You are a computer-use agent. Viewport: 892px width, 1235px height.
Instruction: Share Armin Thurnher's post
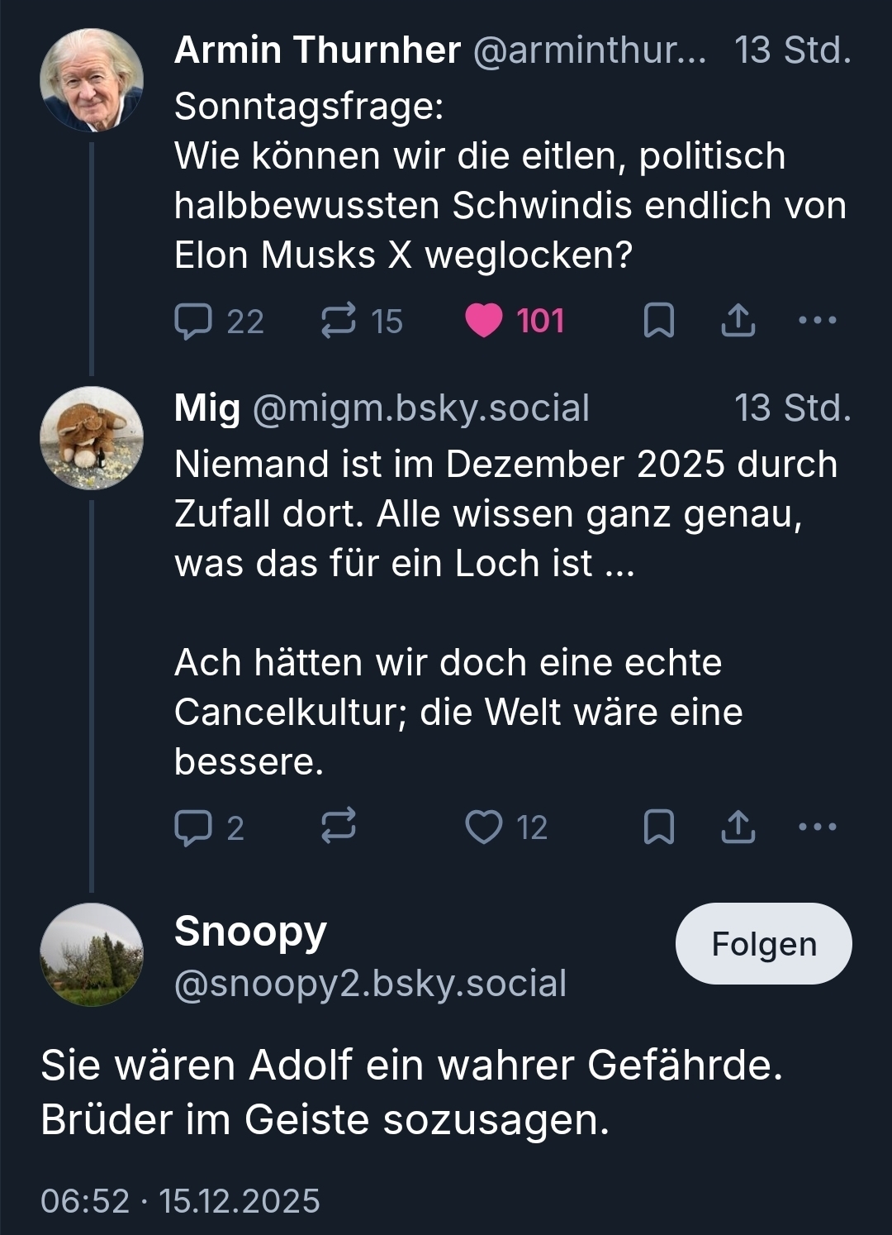[x=738, y=322]
